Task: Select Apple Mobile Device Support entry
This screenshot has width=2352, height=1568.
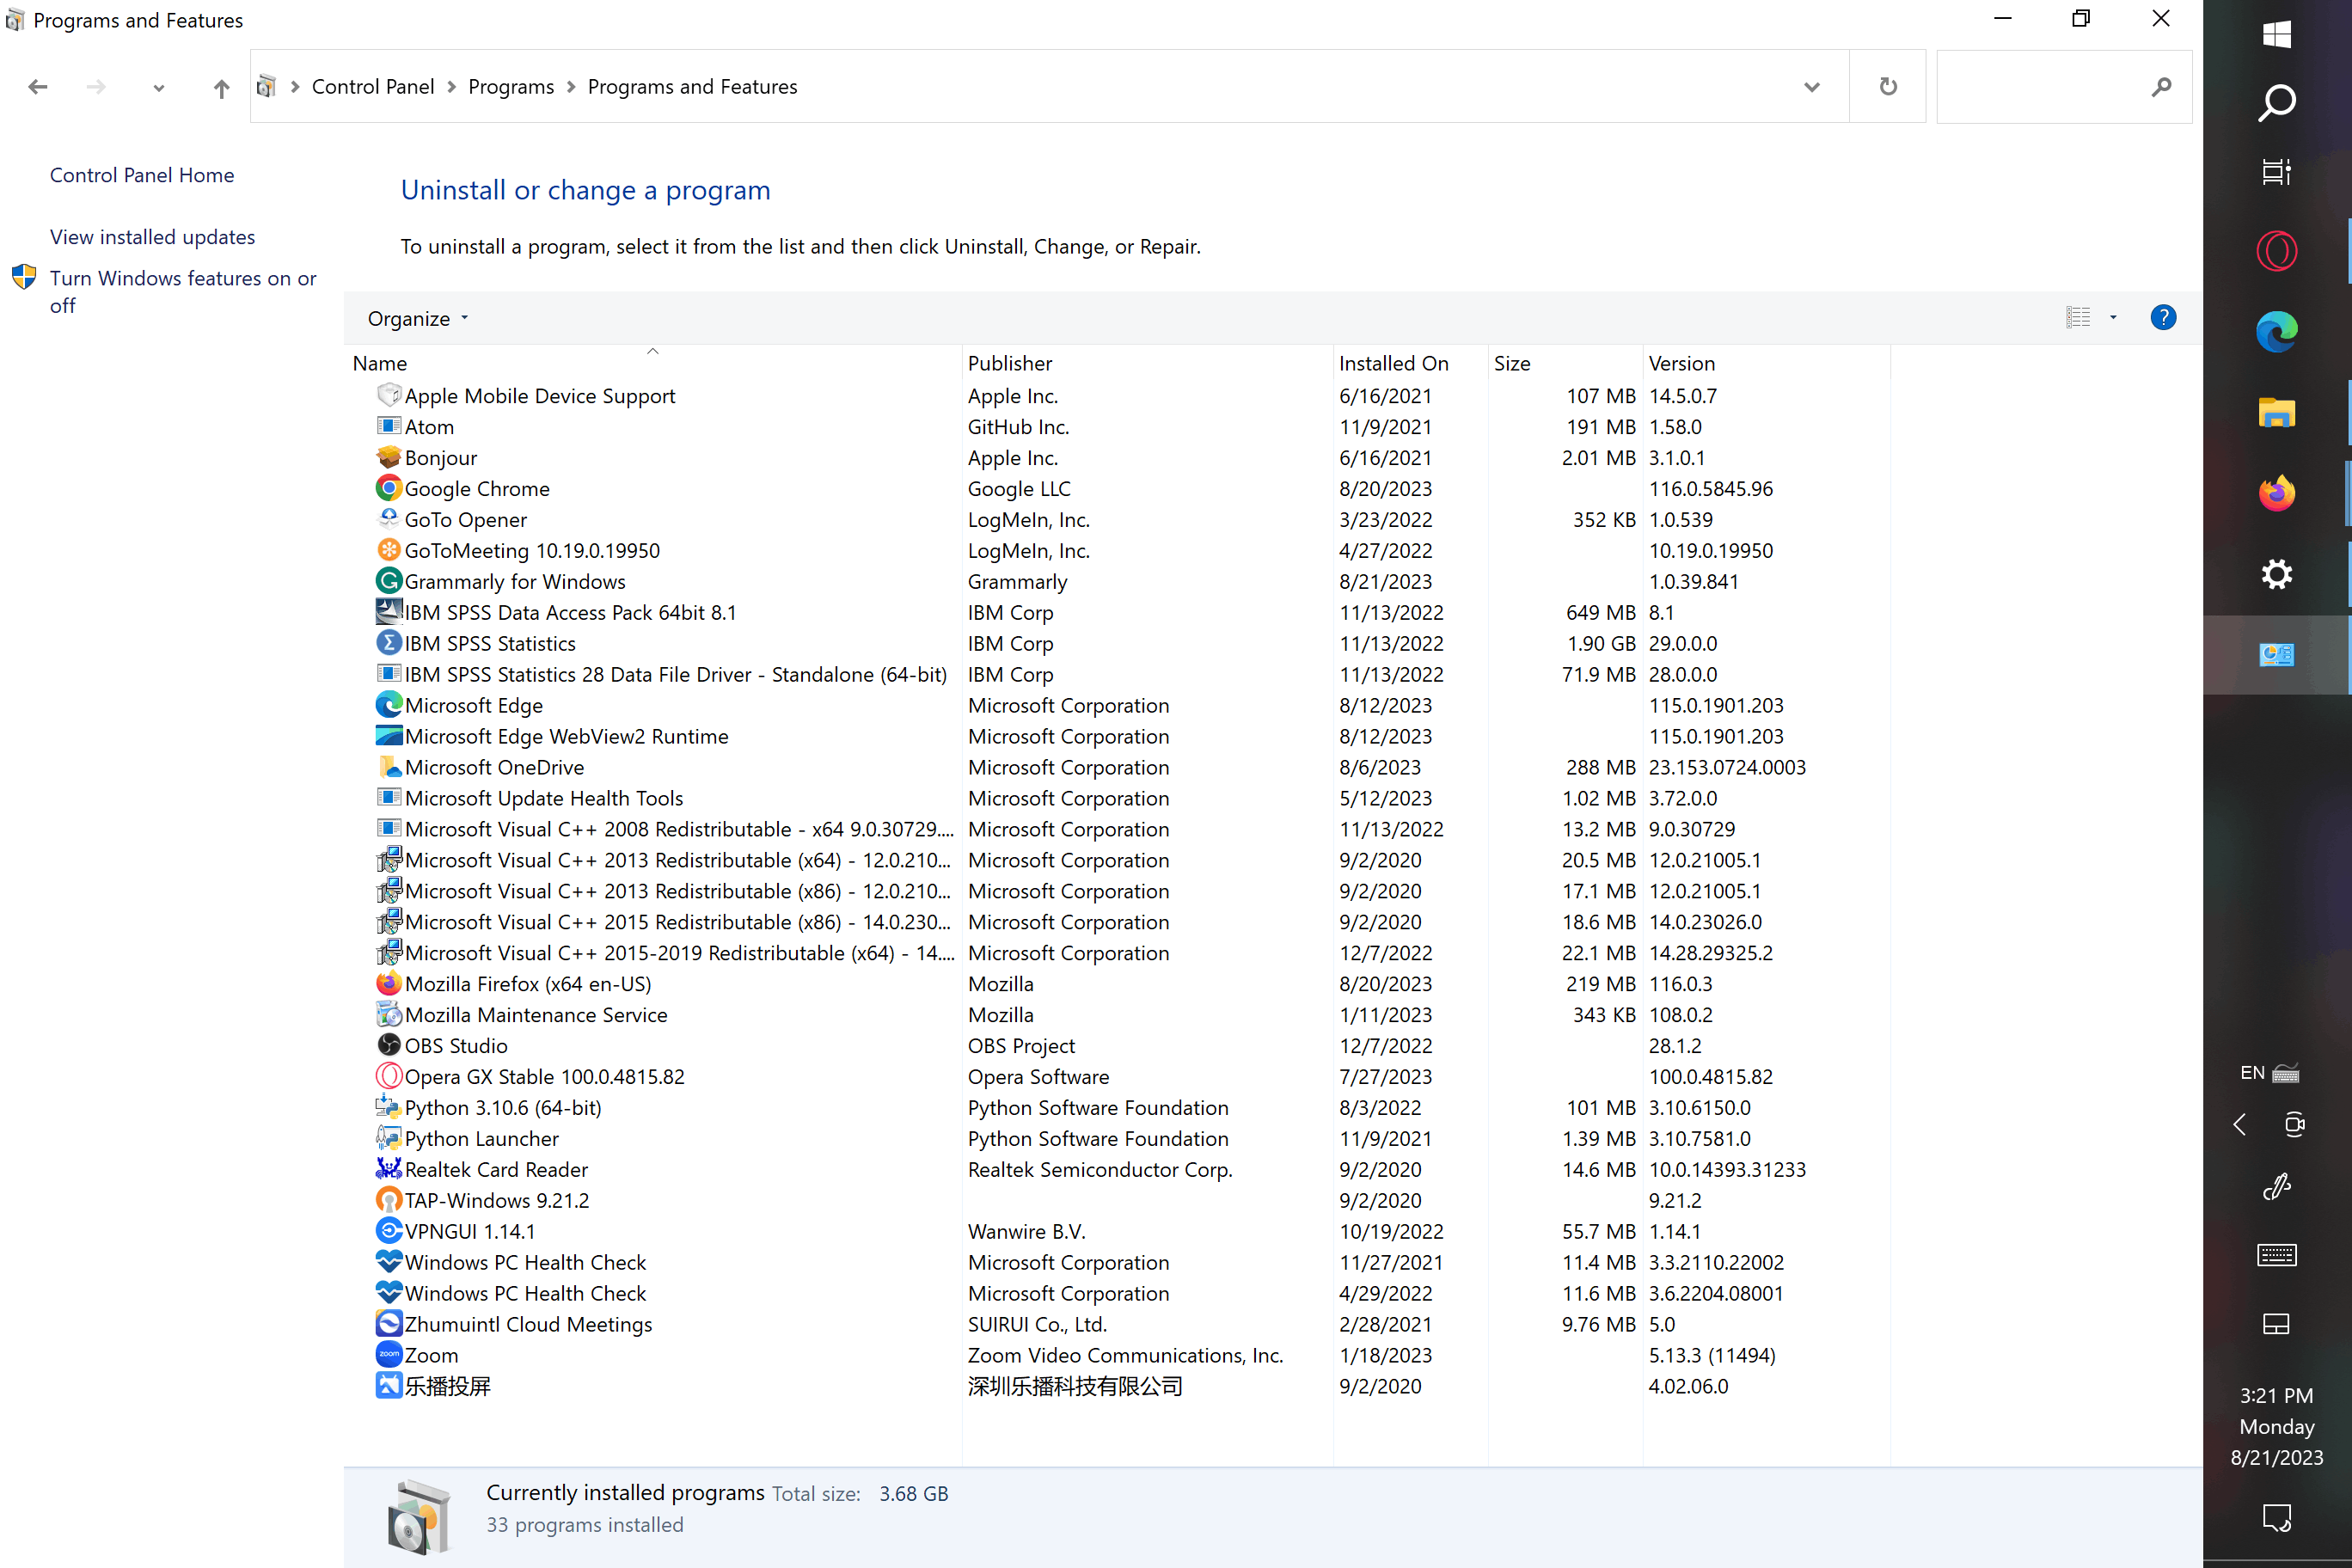Action: (1120, 396)
